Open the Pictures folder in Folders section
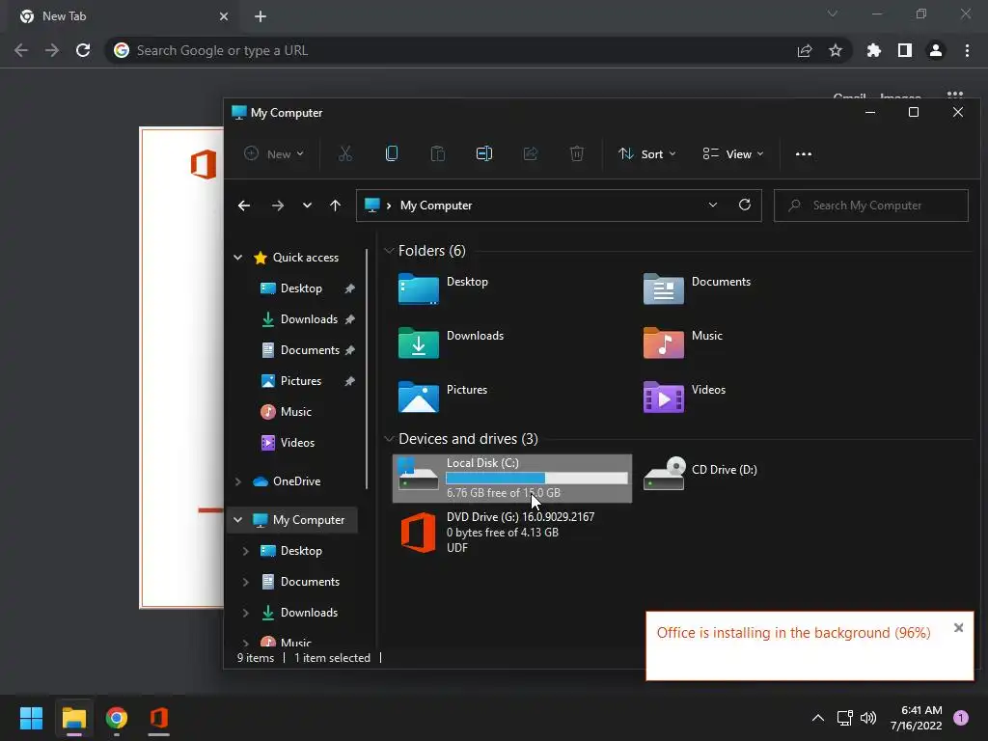Screen dimensions: 988x741 coord(442,398)
